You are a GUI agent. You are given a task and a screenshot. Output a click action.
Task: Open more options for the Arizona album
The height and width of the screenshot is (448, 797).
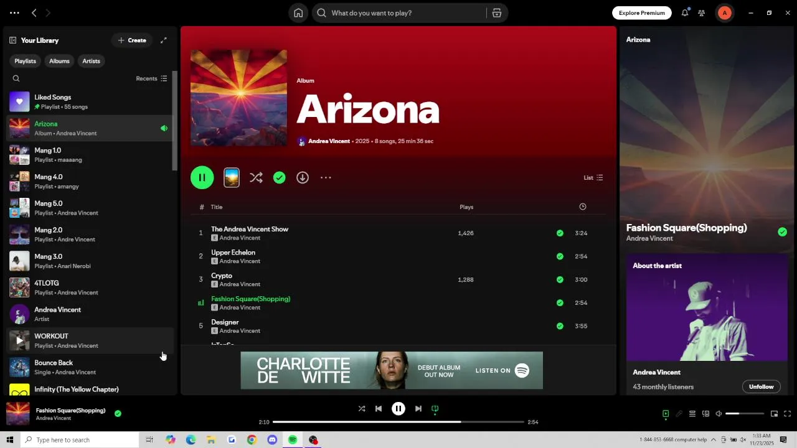[x=326, y=178]
